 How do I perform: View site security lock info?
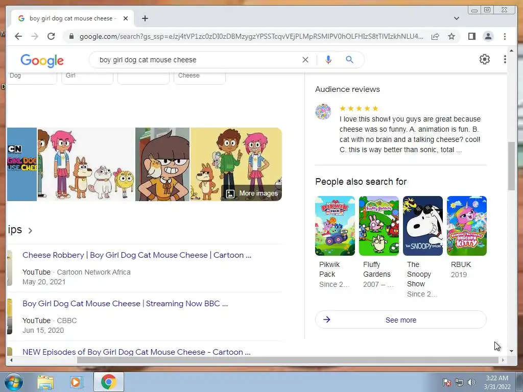click(x=72, y=36)
